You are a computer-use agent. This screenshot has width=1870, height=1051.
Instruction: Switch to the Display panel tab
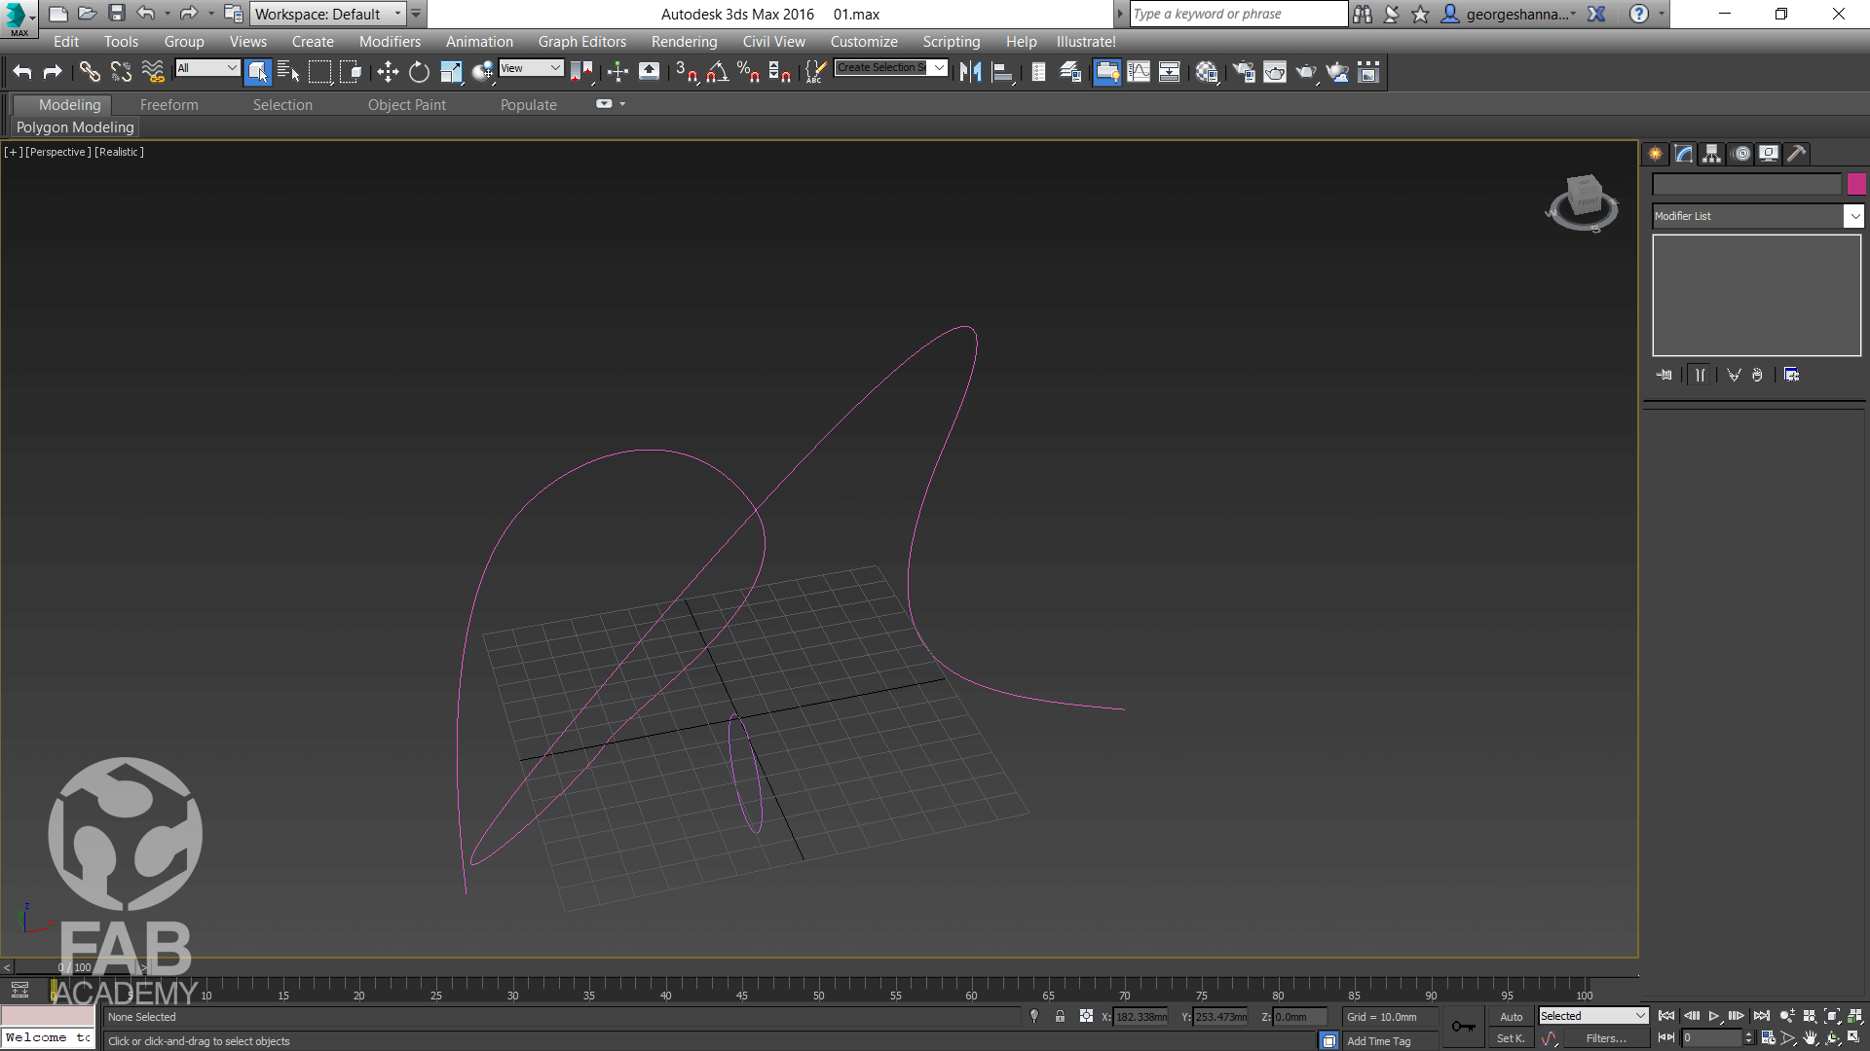coord(1769,154)
